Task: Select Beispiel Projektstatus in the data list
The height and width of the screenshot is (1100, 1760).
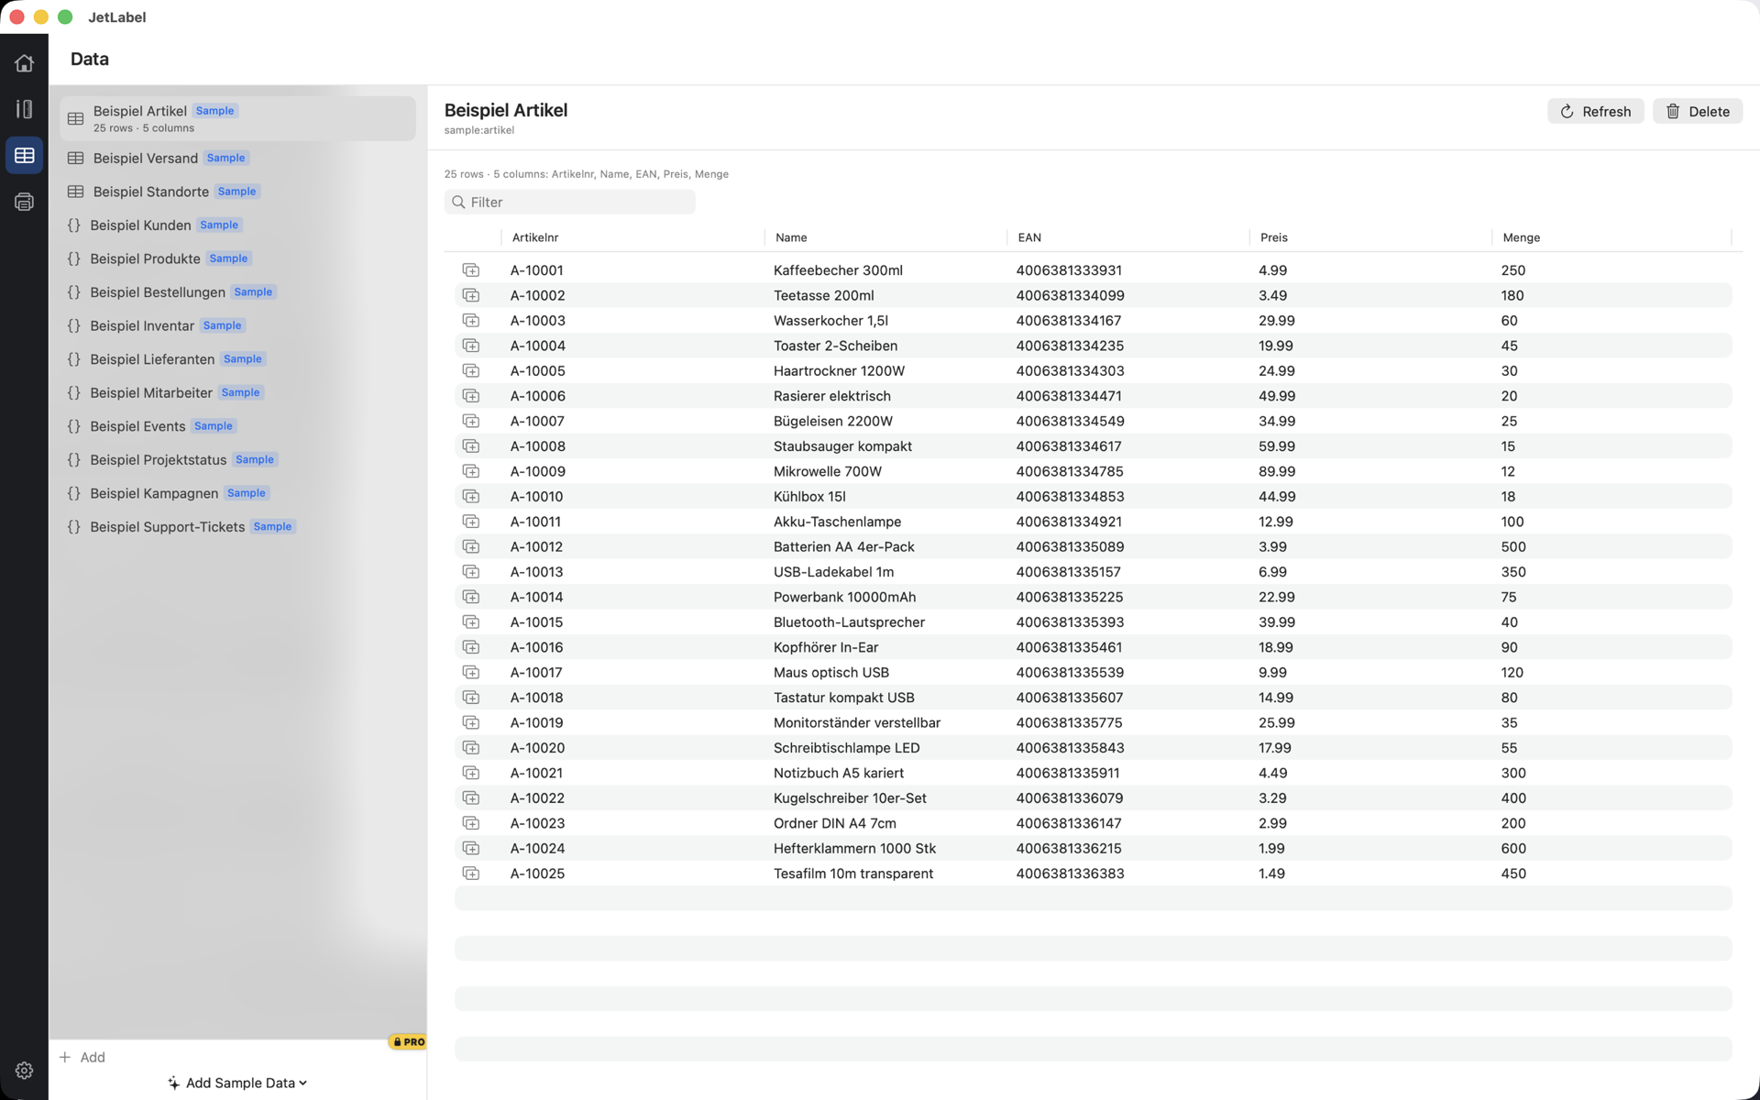Action: [237, 459]
